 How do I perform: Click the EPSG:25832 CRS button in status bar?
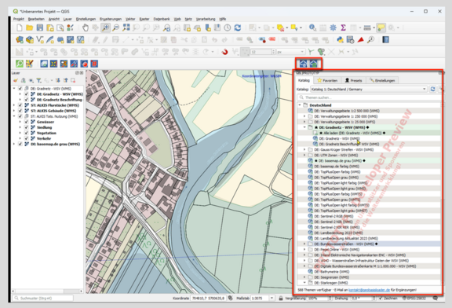click(x=414, y=299)
